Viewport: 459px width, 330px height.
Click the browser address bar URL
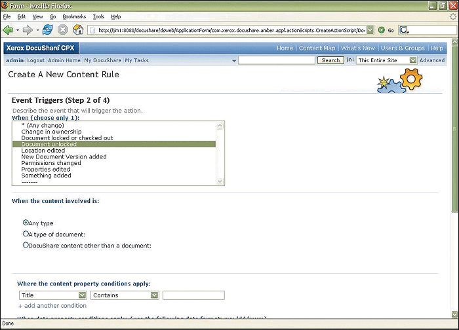coord(231,30)
